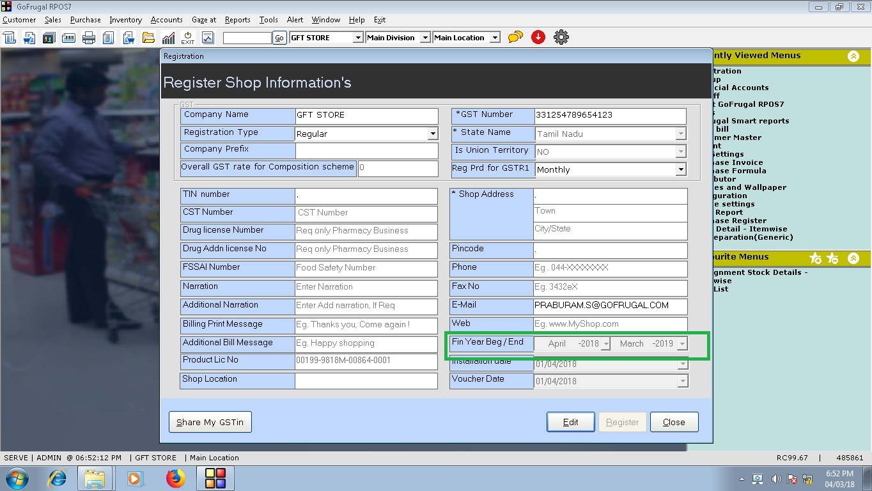Click the printer icon in toolbar
The height and width of the screenshot is (491, 872).
89,38
